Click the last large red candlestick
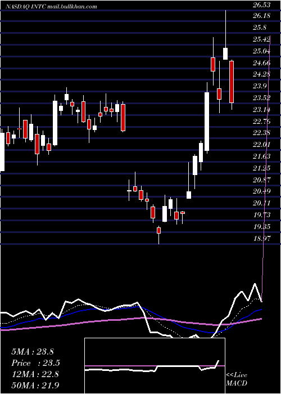Screen dimensions: 281x394 point(232,82)
